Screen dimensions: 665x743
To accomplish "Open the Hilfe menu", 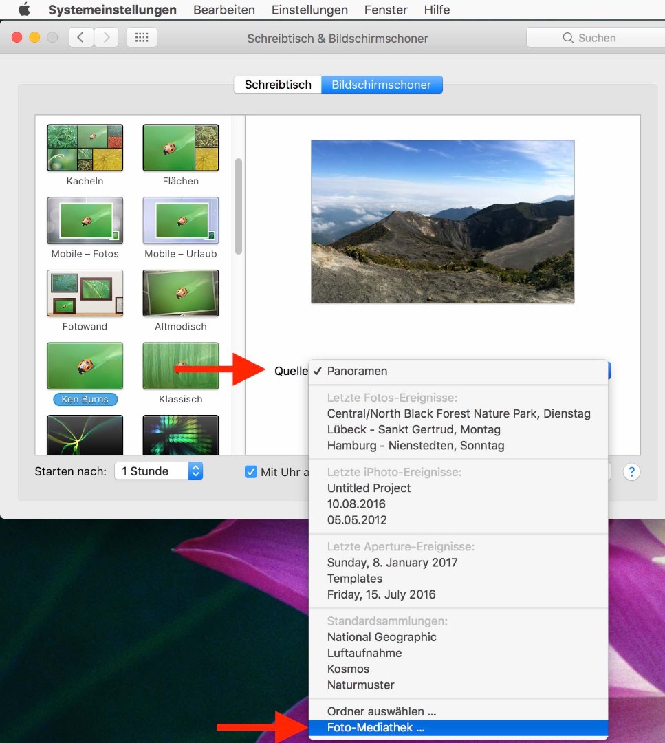I will (437, 10).
